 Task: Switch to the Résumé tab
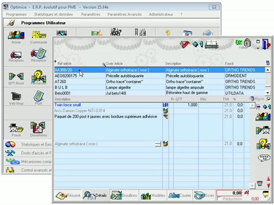click(x=68, y=195)
